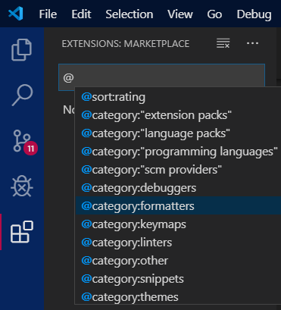Click the extensions search input field
Screen dimensions: 281x310
(161, 77)
